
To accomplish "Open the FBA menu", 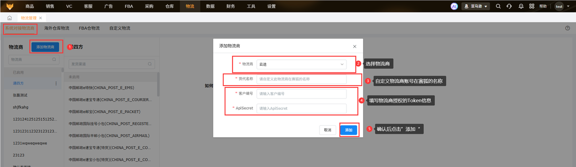I will [x=128, y=6].
